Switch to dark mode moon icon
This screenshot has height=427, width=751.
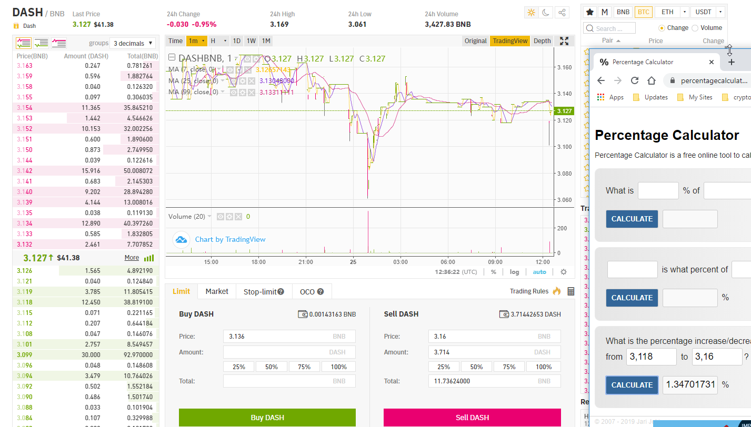pyautogui.click(x=546, y=13)
